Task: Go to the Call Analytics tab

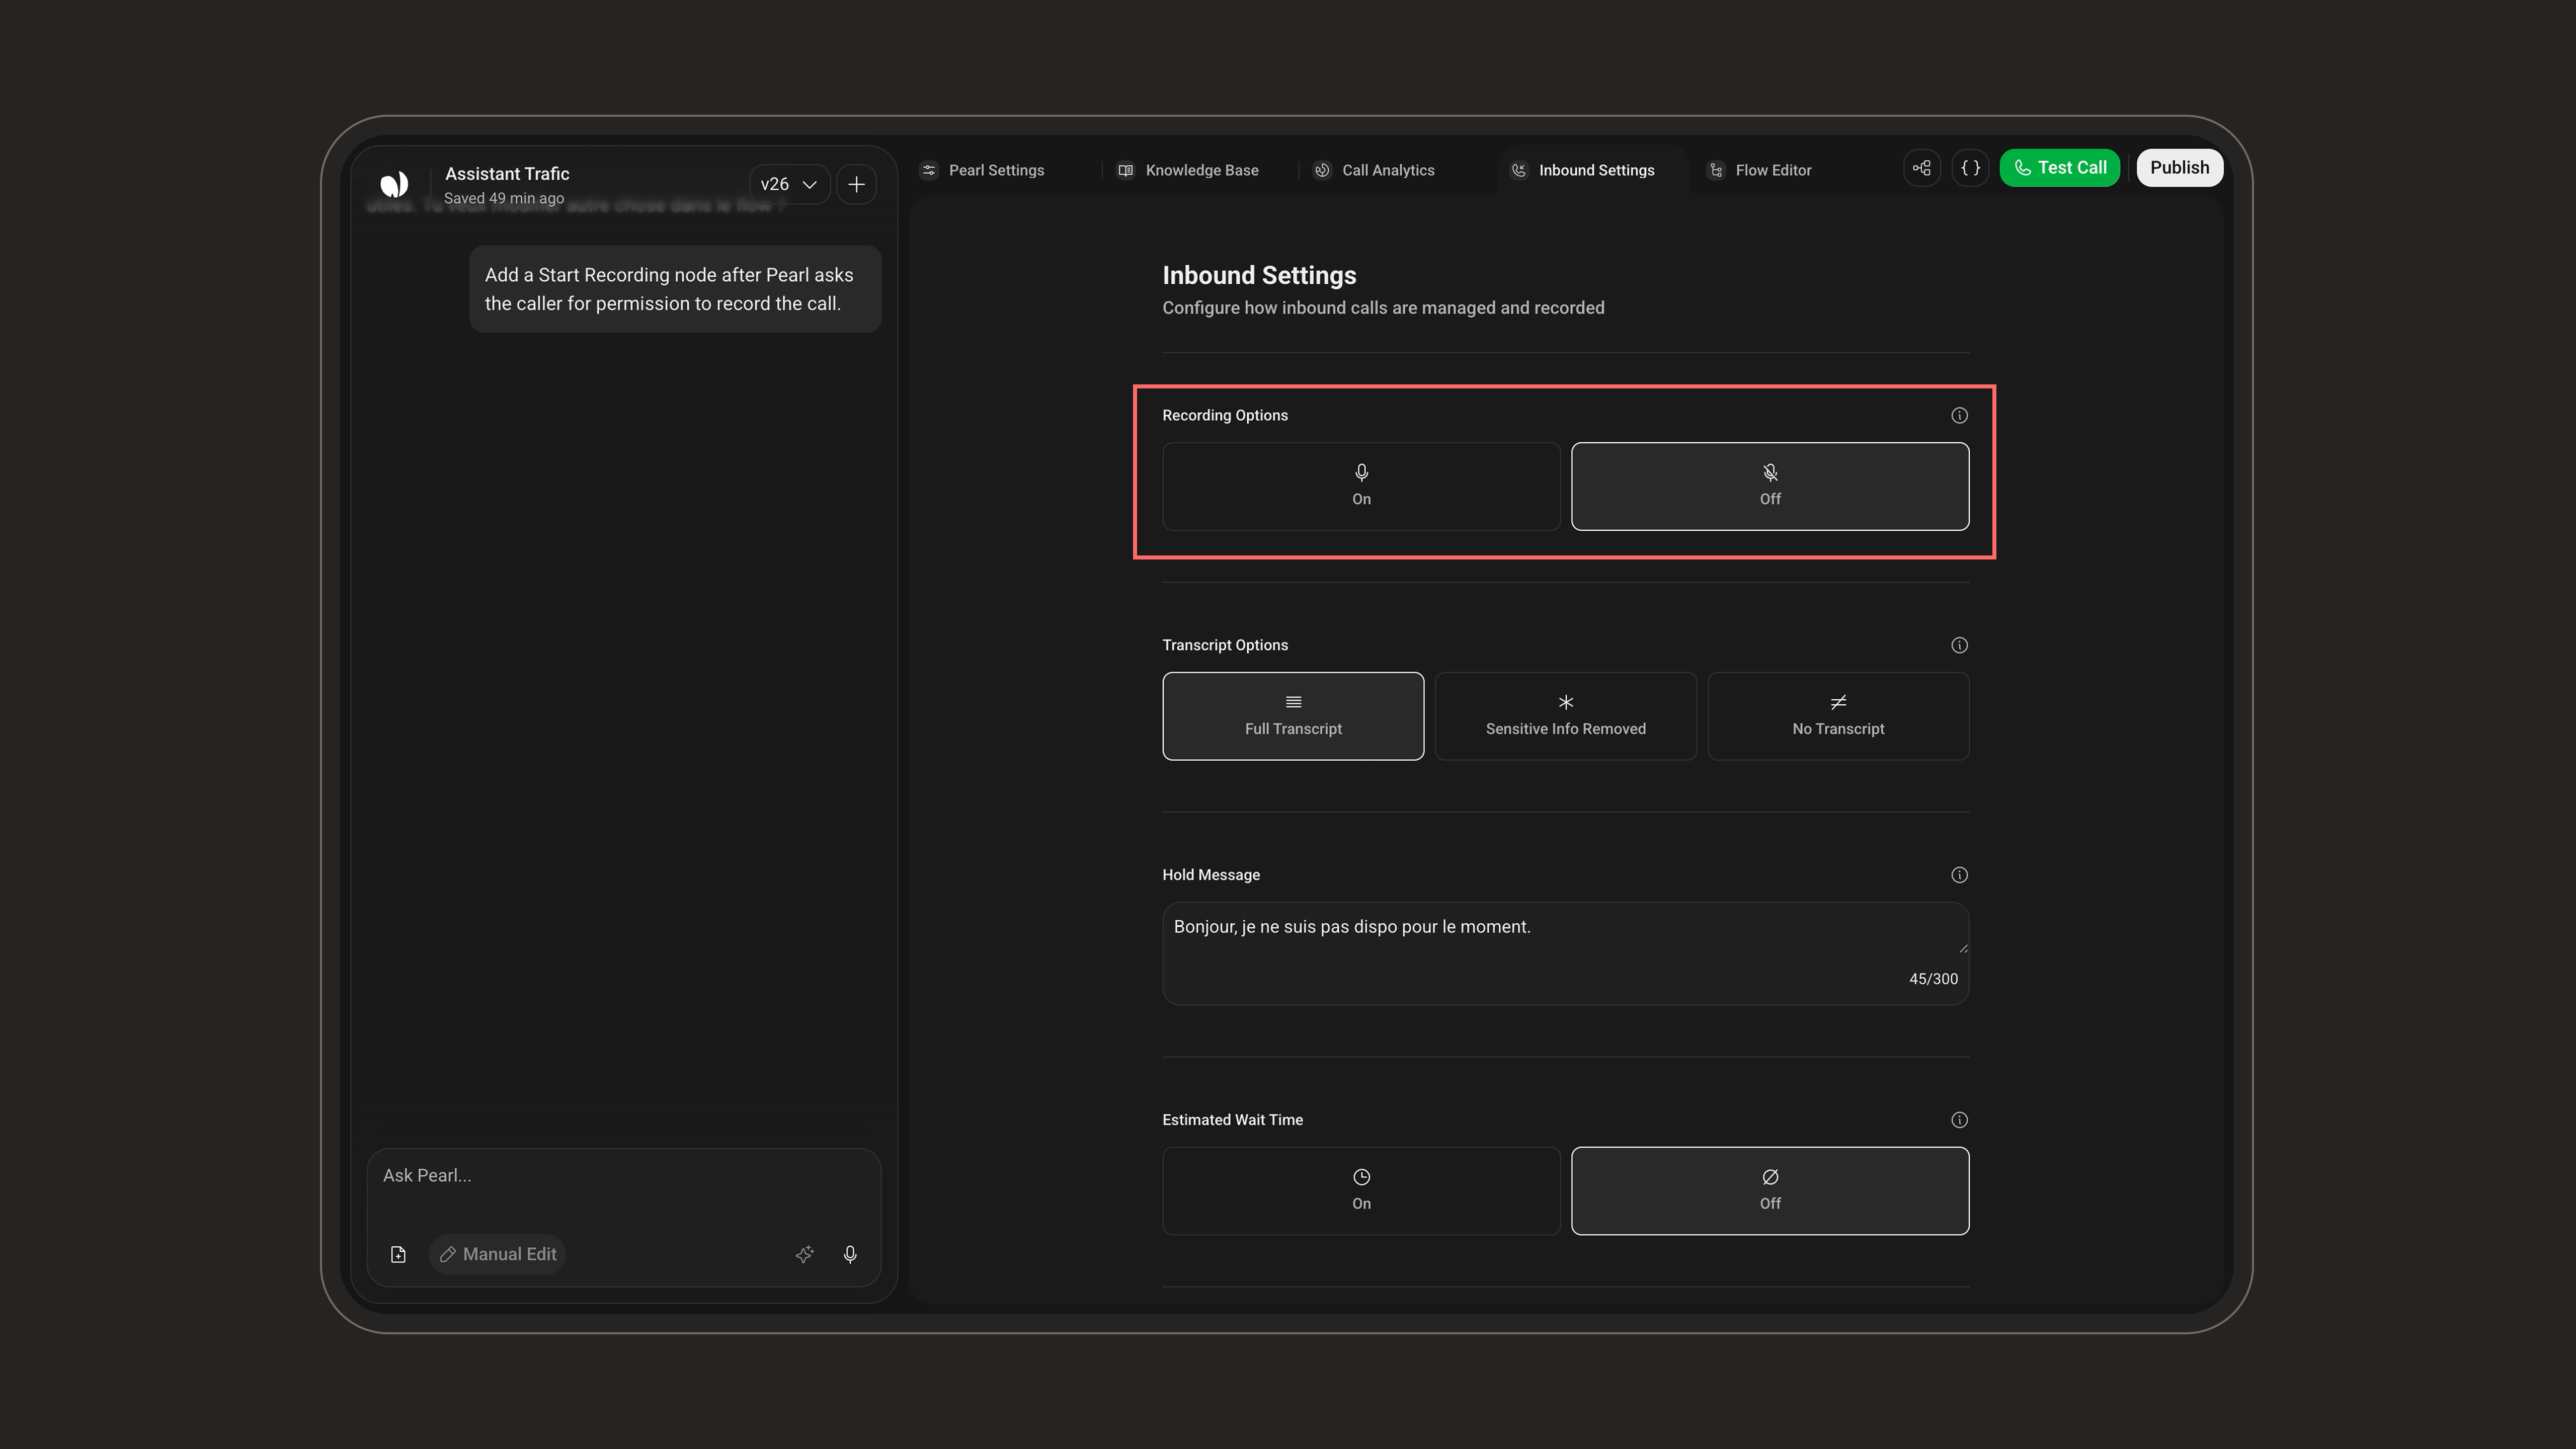Action: tap(1375, 170)
